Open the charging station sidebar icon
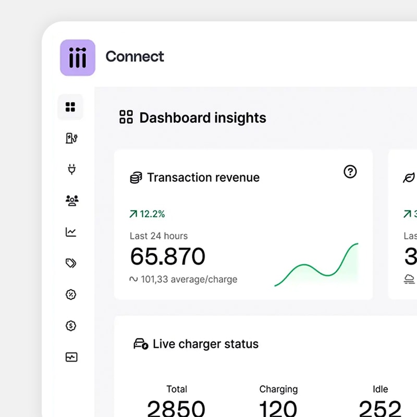 (71, 138)
